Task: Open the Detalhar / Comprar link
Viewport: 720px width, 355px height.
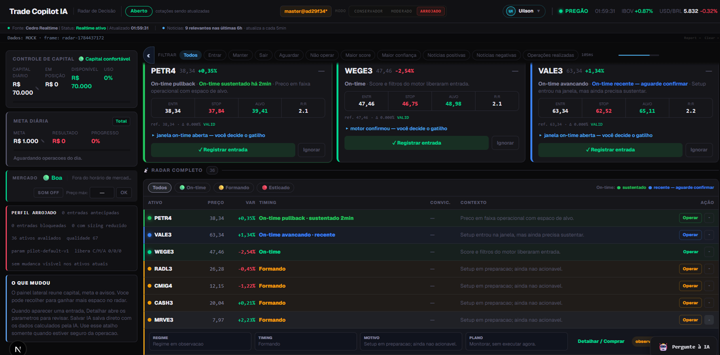Action: point(601,341)
